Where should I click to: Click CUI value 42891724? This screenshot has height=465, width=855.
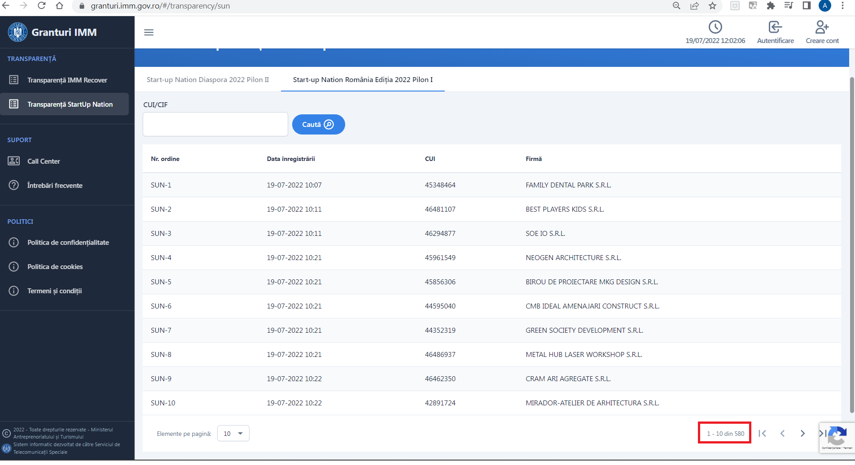click(x=440, y=403)
